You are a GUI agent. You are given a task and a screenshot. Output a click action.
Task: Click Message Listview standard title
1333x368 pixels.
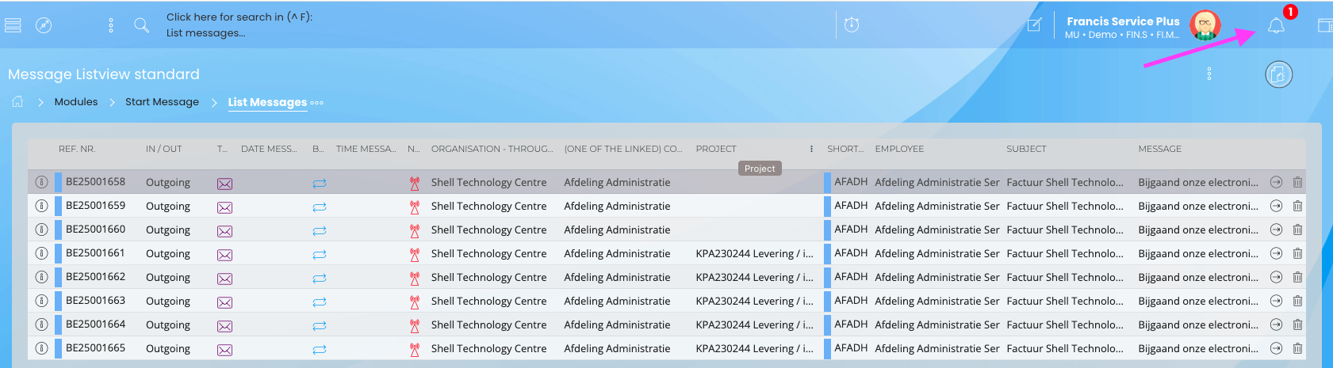[104, 74]
